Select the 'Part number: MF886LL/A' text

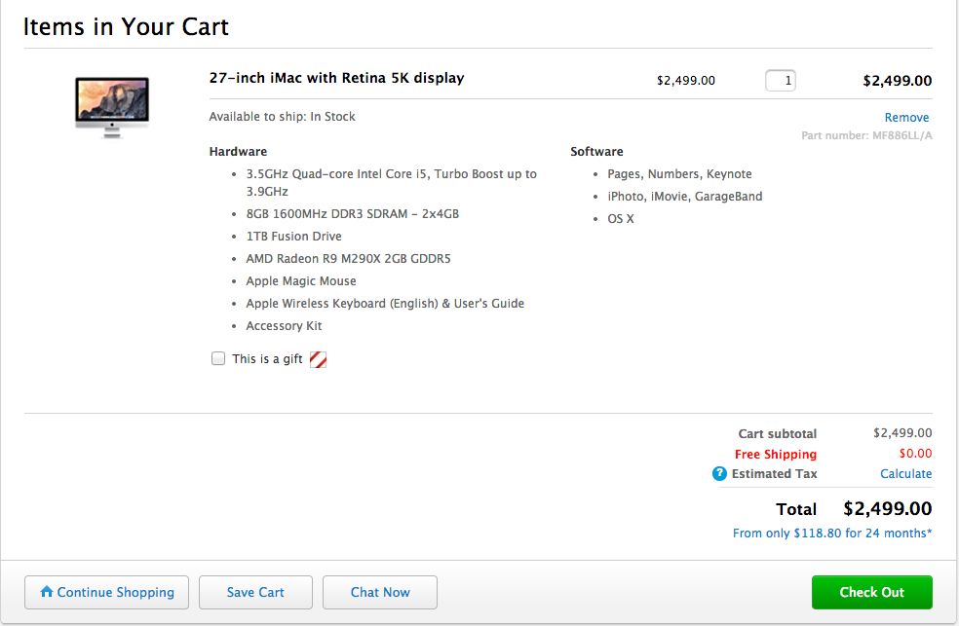tap(866, 135)
